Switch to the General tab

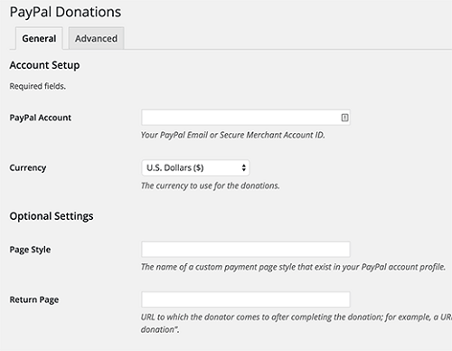coord(39,38)
